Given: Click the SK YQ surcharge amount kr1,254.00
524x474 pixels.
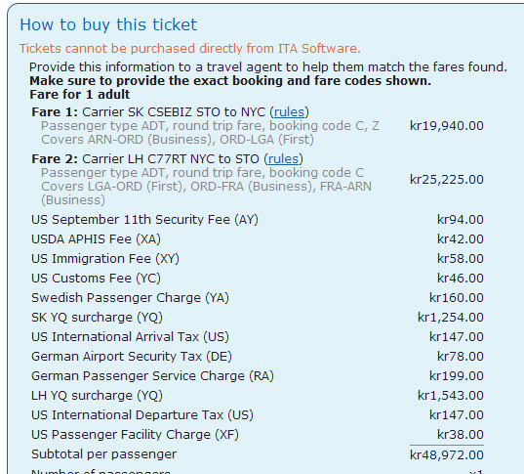Looking at the screenshot, I should (451, 318).
